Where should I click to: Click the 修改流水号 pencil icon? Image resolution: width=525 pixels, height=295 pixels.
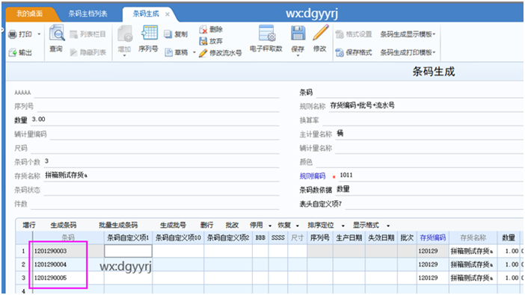(203, 53)
